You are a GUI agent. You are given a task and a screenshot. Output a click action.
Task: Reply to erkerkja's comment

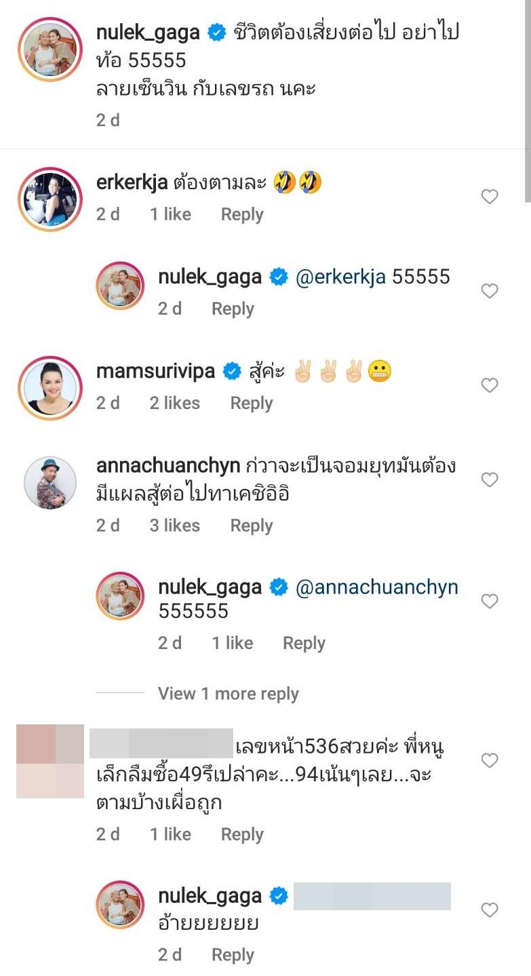coord(242,214)
